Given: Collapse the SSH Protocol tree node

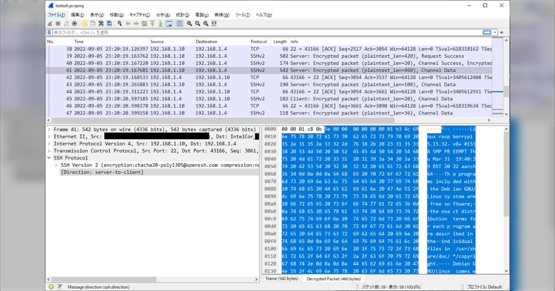Looking at the screenshot, I should tap(49, 158).
